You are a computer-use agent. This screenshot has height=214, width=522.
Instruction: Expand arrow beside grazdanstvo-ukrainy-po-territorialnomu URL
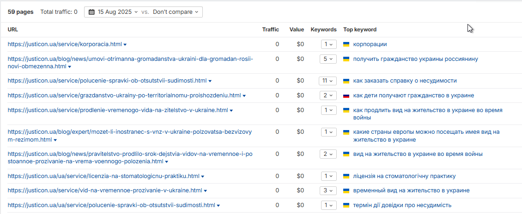244,96
